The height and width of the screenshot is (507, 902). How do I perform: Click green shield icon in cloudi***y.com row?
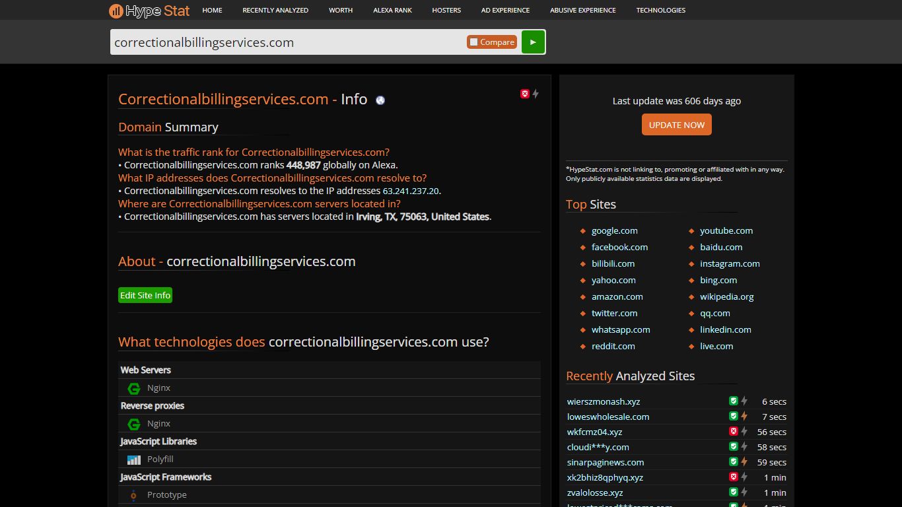pyautogui.click(x=733, y=446)
